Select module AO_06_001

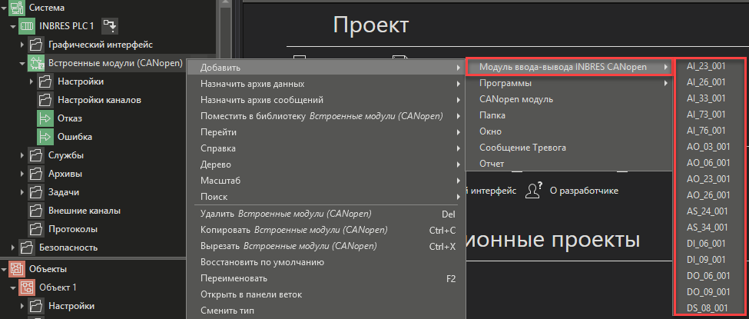[x=709, y=163]
